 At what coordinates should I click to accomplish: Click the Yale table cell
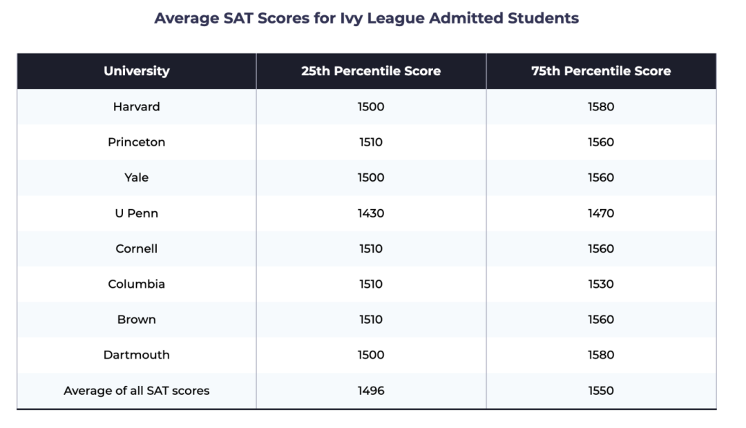point(136,177)
